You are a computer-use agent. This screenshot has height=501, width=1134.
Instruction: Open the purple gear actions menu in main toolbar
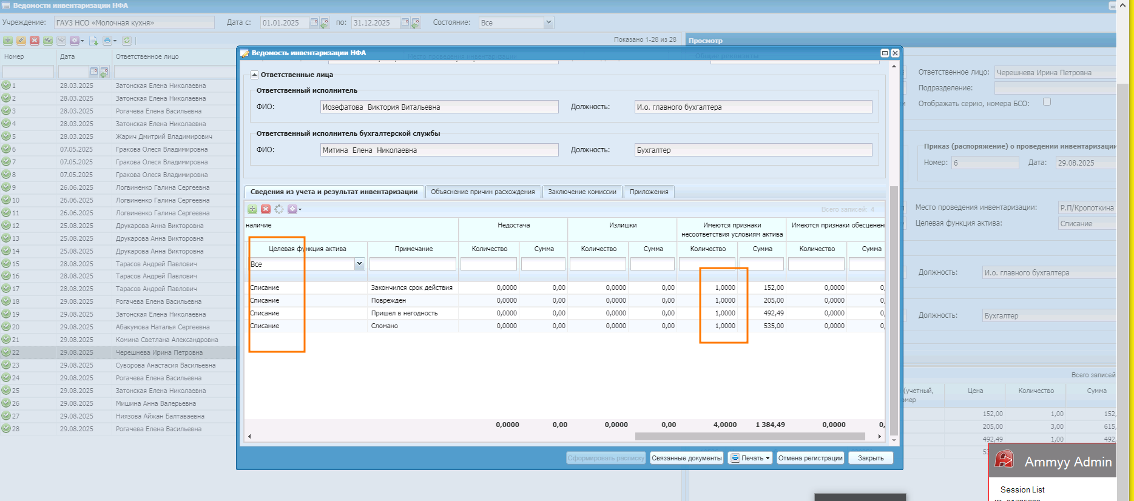(x=76, y=41)
